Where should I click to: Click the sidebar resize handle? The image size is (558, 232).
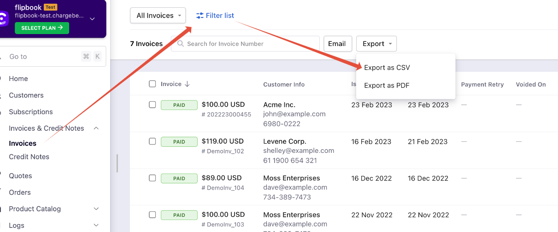[x=117, y=163]
